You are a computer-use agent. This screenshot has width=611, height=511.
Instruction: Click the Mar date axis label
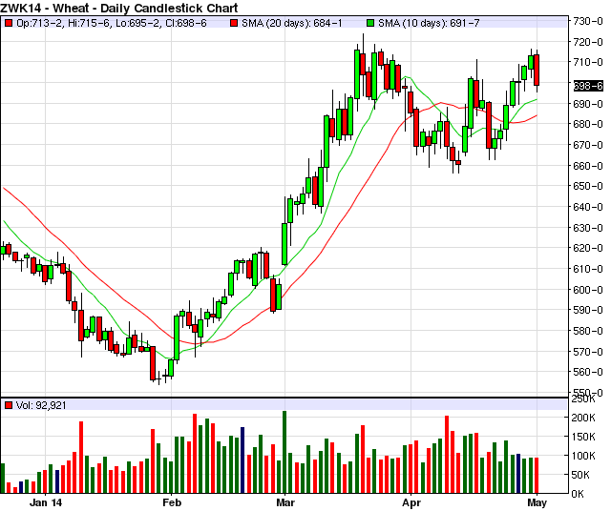click(285, 502)
